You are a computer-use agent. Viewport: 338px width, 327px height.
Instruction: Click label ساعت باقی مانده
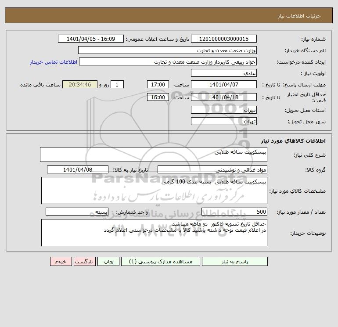click(x=40, y=85)
